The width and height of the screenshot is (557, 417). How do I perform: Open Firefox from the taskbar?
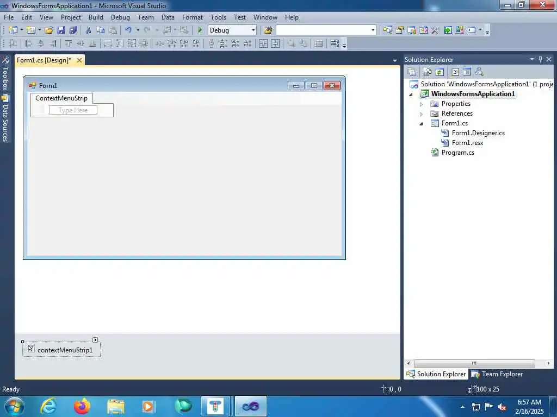[82, 406]
